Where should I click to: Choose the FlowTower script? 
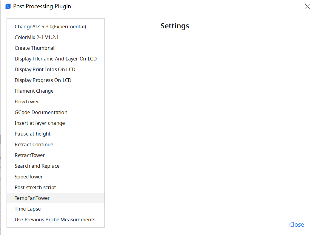tap(56, 102)
